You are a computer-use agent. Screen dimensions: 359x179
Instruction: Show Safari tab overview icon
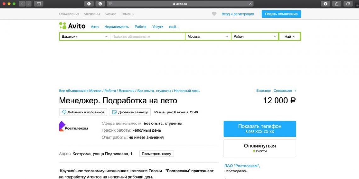tap(348, 4)
